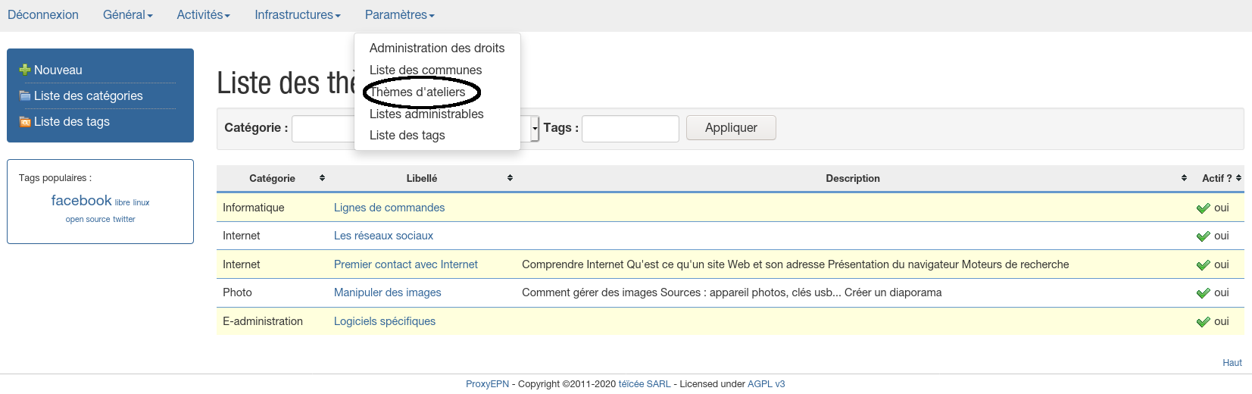Expand the Infrastructures navigation dropdown
Viewport: 1252px width, 394px height.
(x=297, y=15)
